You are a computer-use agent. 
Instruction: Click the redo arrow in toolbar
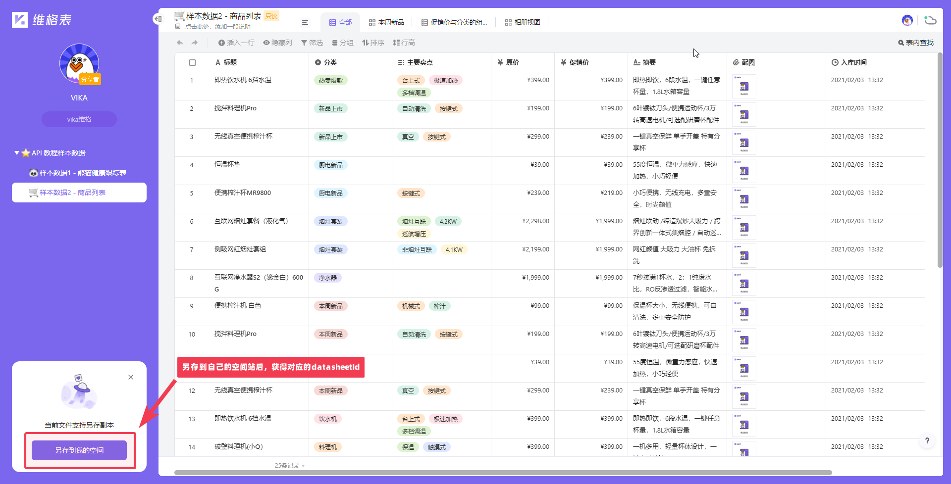click(195, 43)
